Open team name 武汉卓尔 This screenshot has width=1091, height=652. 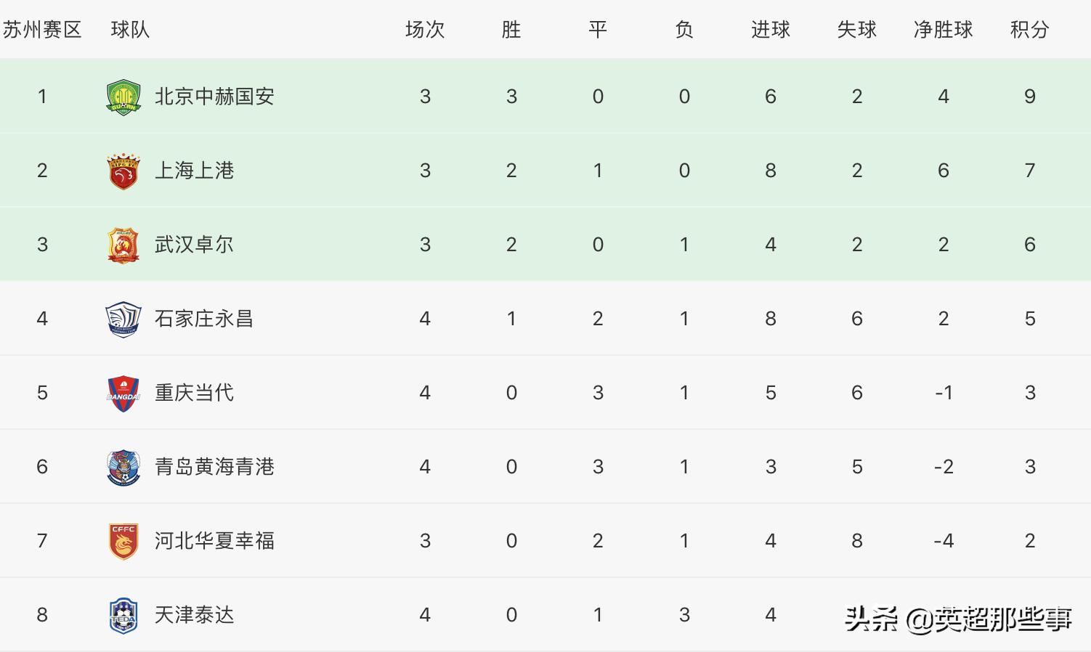[194, 245]
